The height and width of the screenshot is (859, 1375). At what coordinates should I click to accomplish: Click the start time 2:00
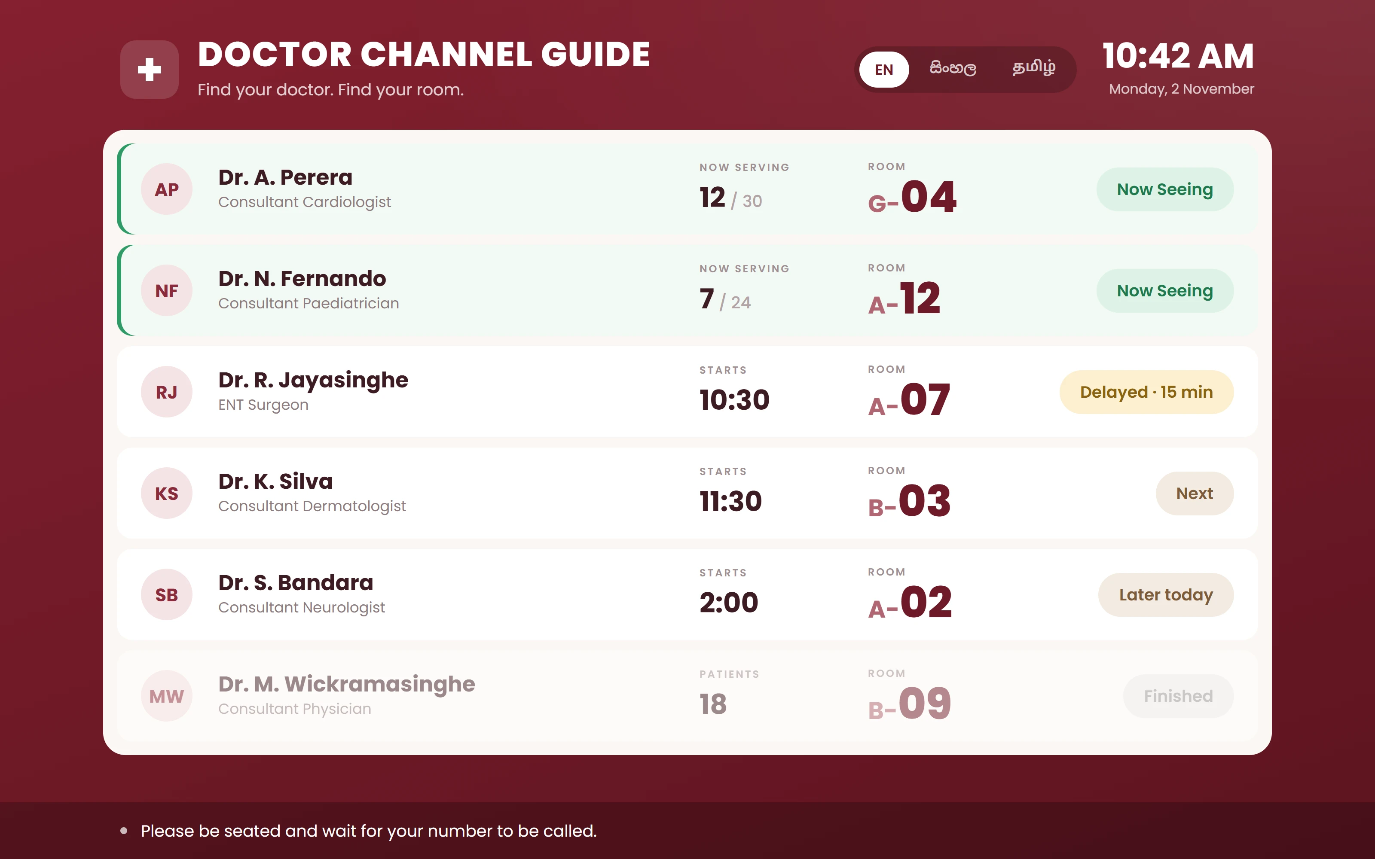[729, 603]
